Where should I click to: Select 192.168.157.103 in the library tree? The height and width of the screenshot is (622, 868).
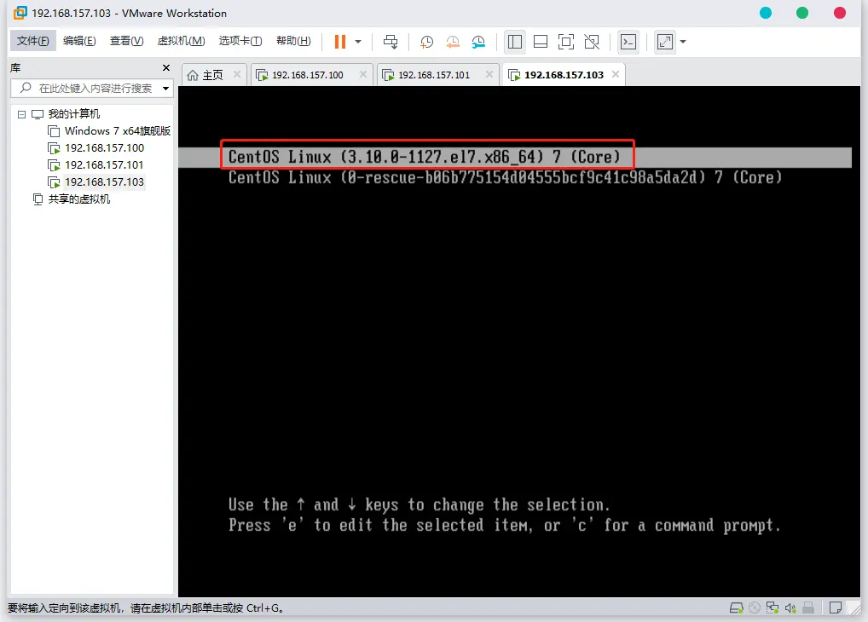tap(104, 182)
